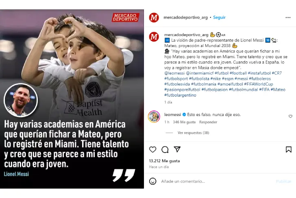Image resolution: width=296 pixels, height=198 pixels.
Task: Open leomessi's profile avatar
Action: coord(154,116)
